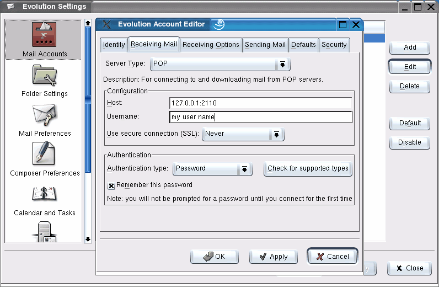The width and height of the screenshot is (439, 287).
Task: Click the Close button in Evolution Settings
Action: point(409,268)
